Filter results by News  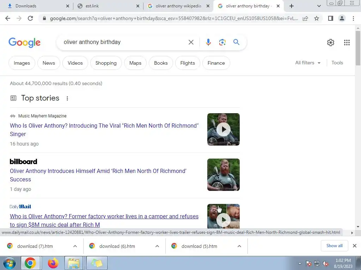[x=49, y=63]
